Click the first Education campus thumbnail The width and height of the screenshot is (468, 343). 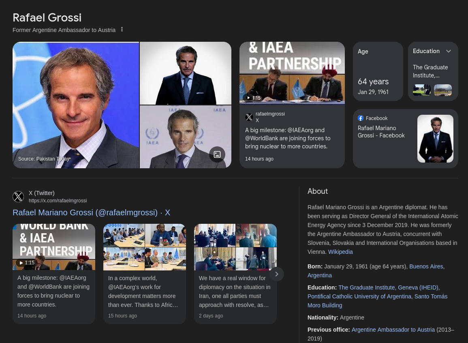coord(422,90)
